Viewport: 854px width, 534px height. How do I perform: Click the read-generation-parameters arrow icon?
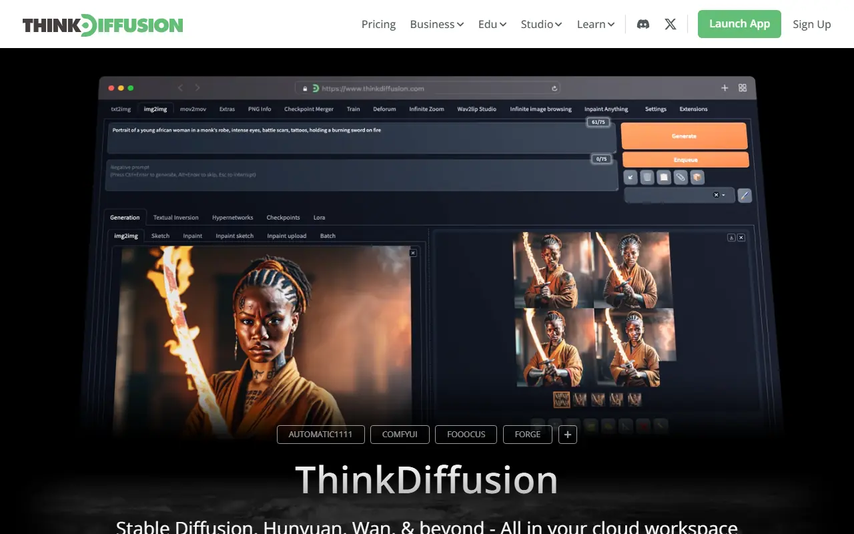630,177
